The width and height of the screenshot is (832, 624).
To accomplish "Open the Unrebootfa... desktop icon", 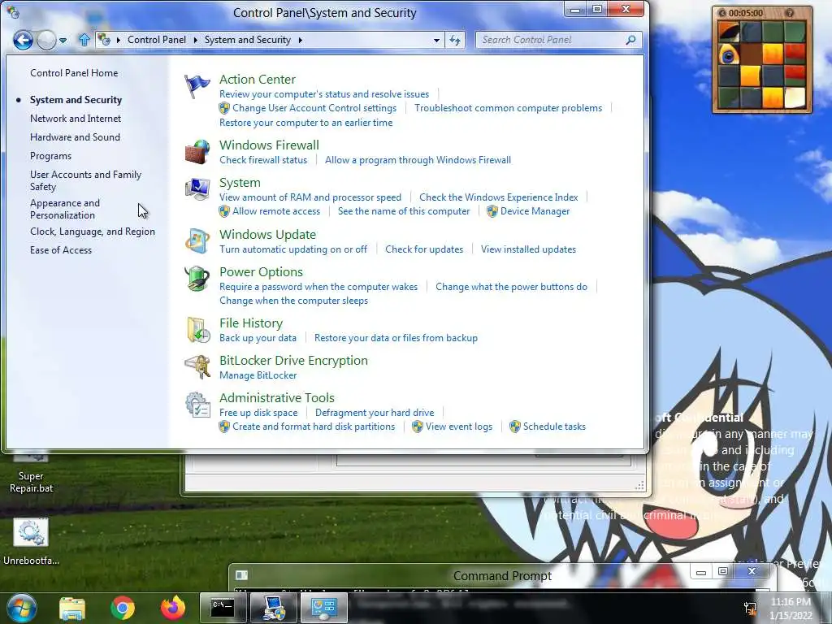I will (x=31, y=541).
